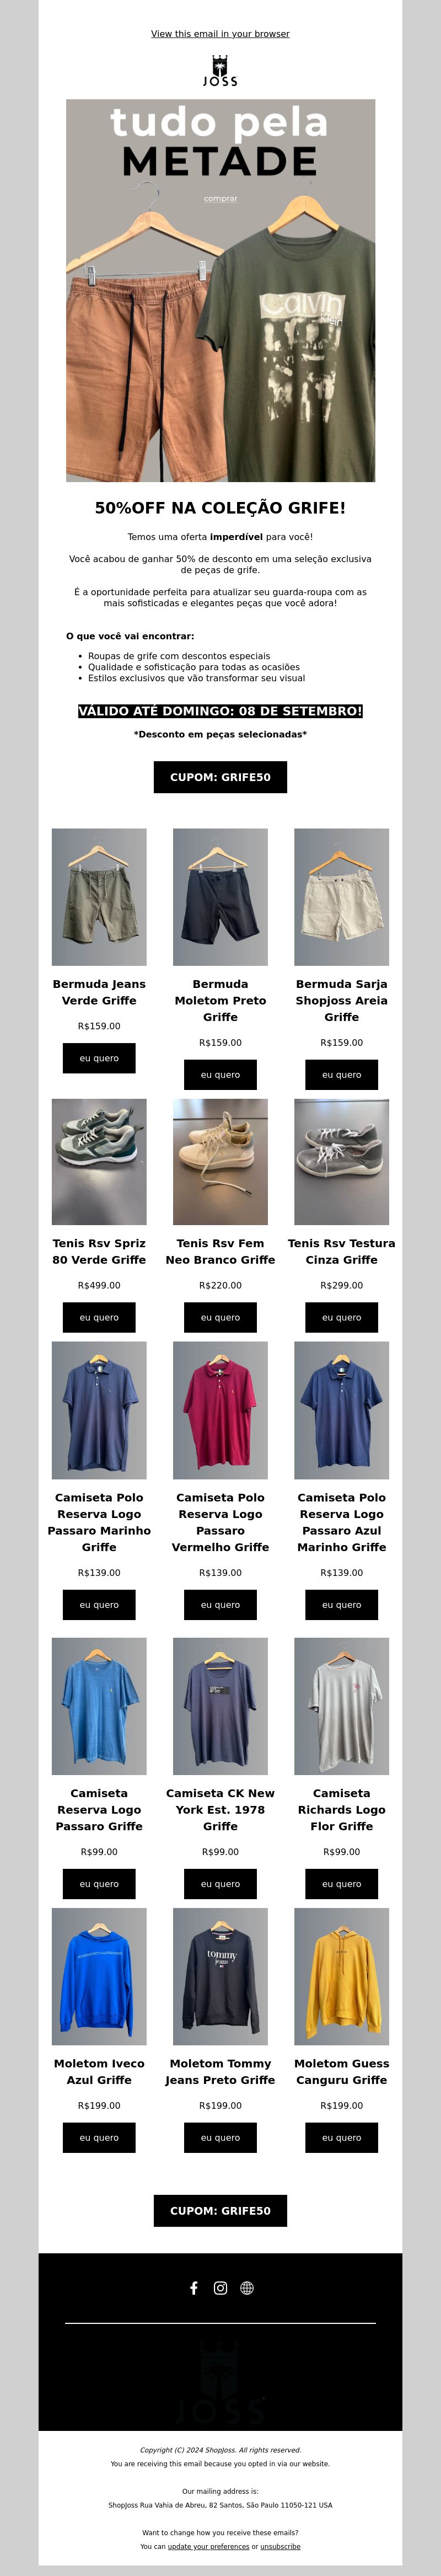
Task: Click the "comprar" link on hero banner
Action: click(221, 198)
